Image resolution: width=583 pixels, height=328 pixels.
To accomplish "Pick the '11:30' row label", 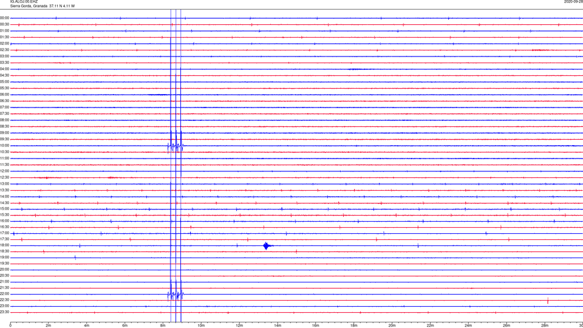I will coord(4,165).
